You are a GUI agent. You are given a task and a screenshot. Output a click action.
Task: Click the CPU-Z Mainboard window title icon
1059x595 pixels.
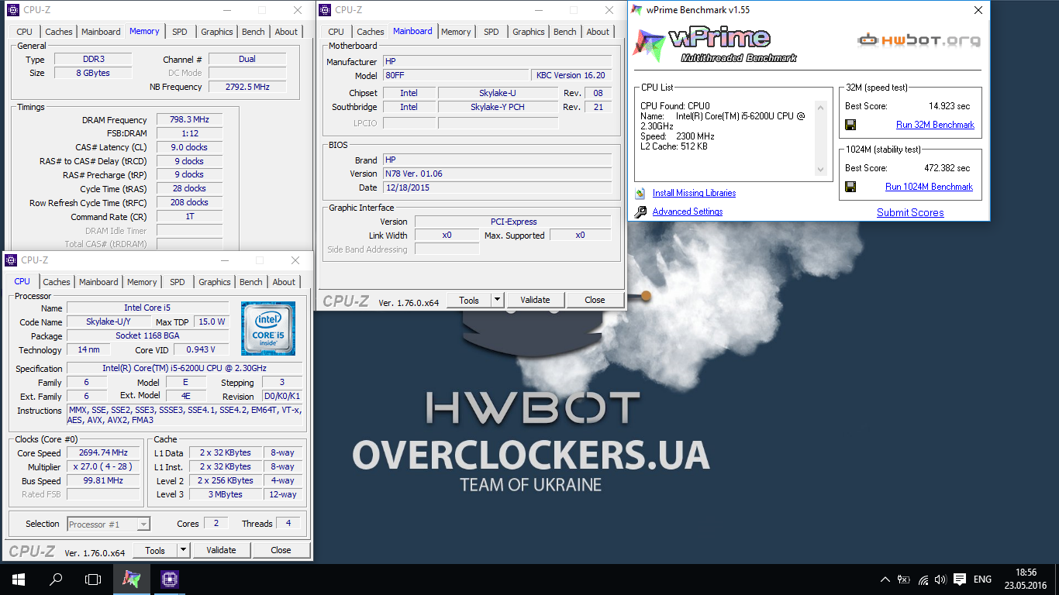click(325, 10)
